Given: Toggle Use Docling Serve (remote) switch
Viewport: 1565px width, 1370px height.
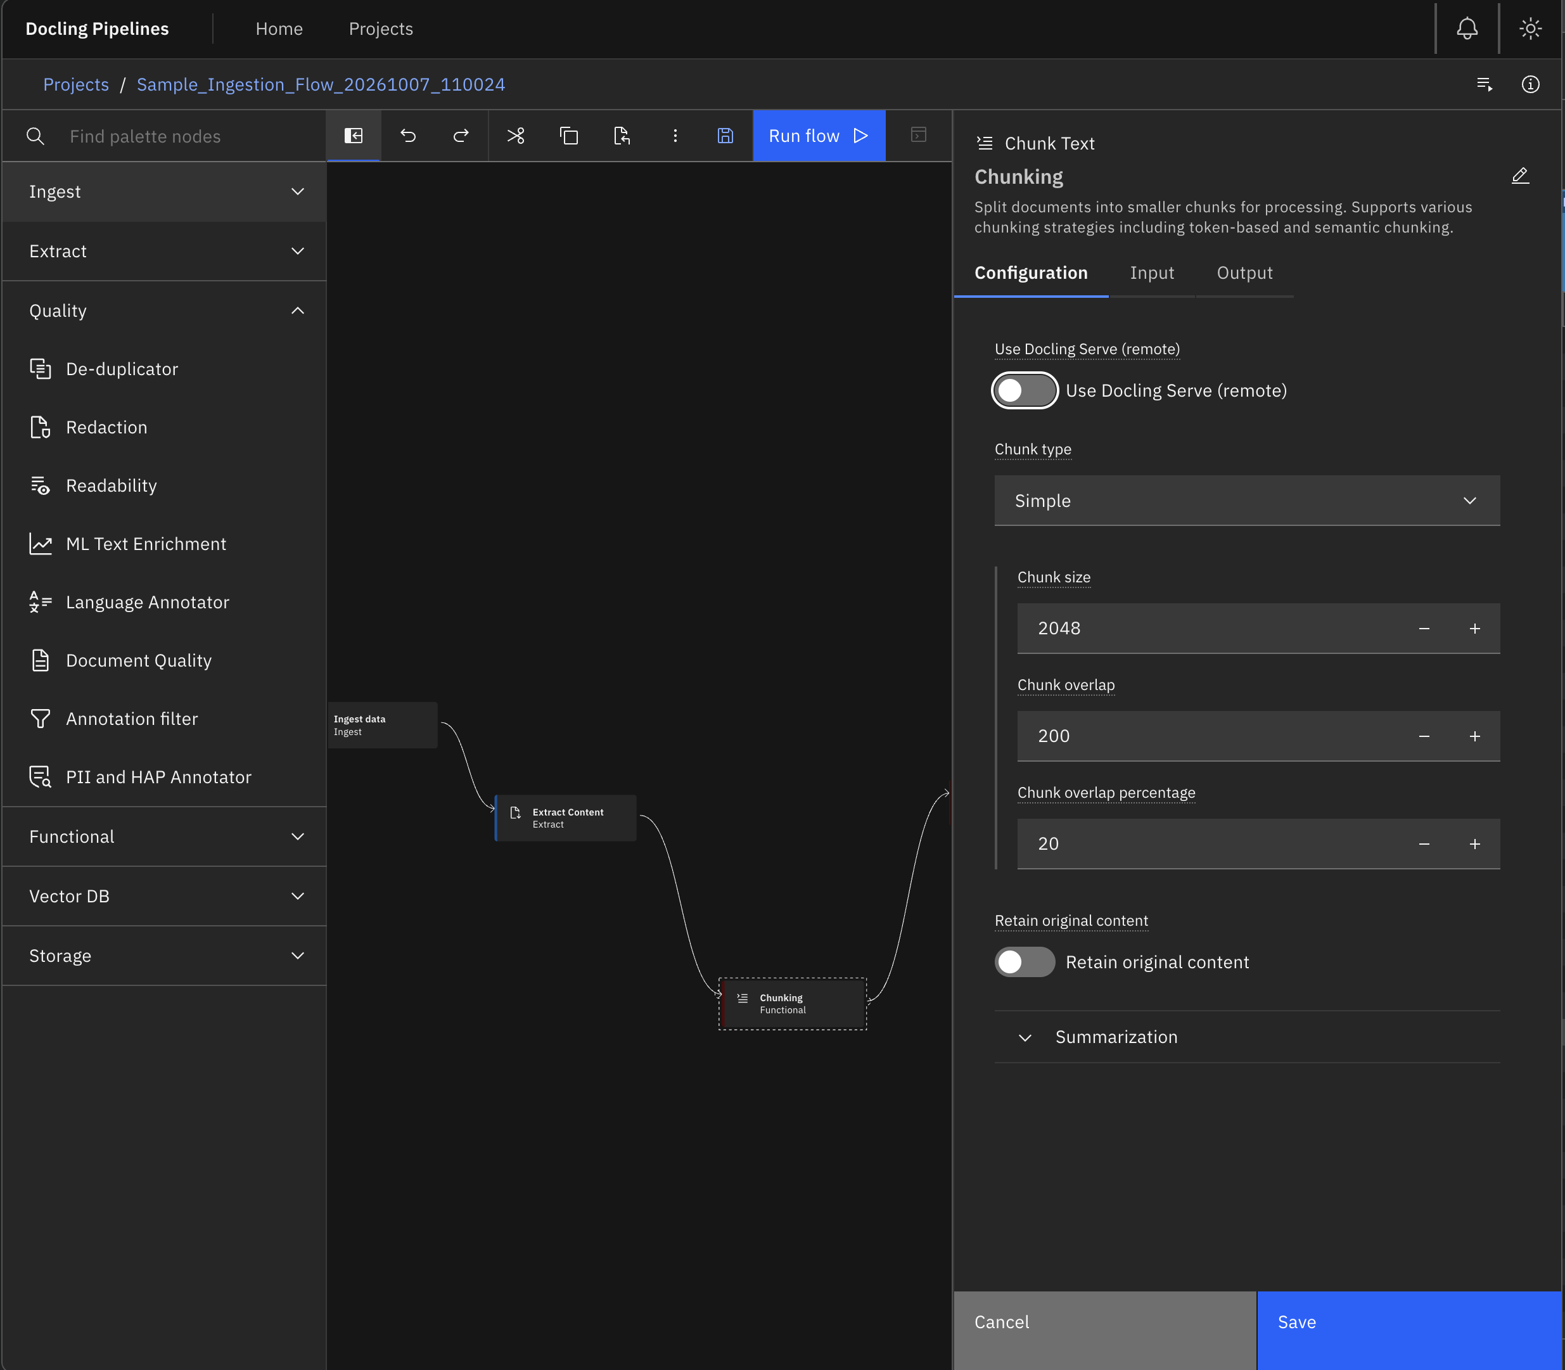Looking at the screenshot, I should (1025, 391).
